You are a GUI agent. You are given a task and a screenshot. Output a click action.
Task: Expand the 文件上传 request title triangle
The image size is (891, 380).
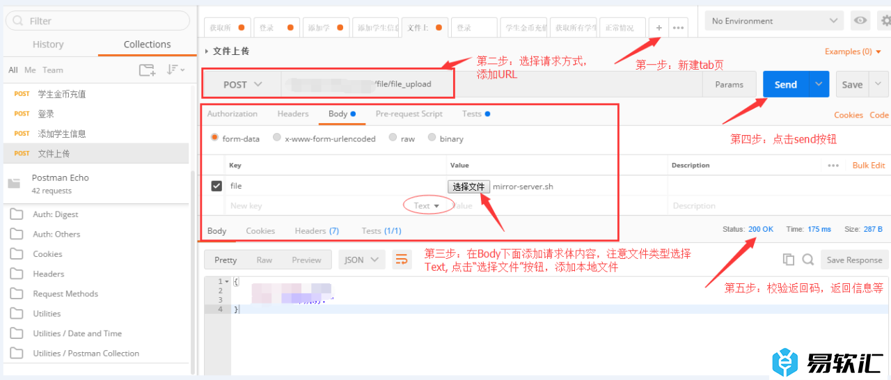coord(207,52)
